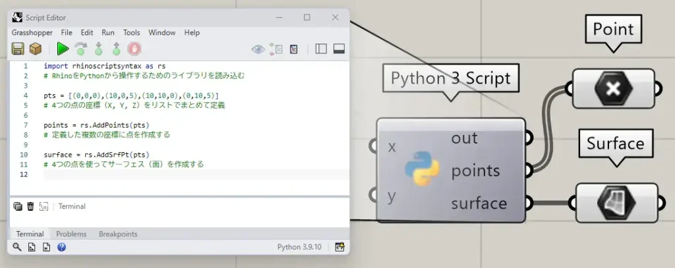This screenshot has width=675, height=268.
Task: Click empty line 12 in the code editor
Action: click(x=191, y=174)
